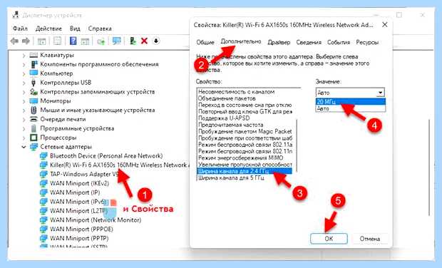Choose 20 МГц in the value list

tap(350, 102)
